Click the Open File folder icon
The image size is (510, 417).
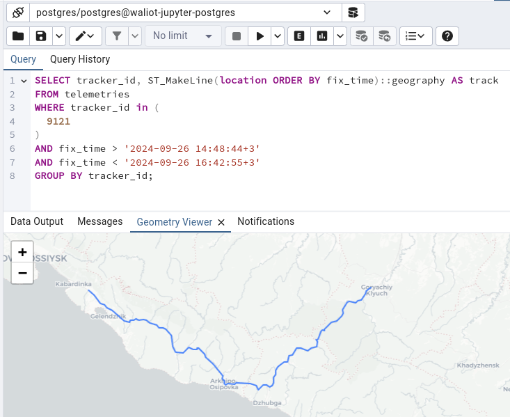tap(18, 36)
